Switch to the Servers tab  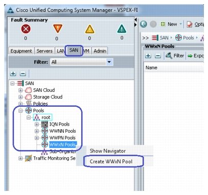44,51
